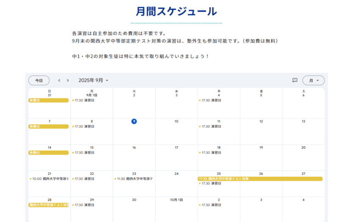Screen dimensions: 352x222
Task: Open multi-day 17:30 関西大学中等部テスト対策 bar
Action: (260, 179)
